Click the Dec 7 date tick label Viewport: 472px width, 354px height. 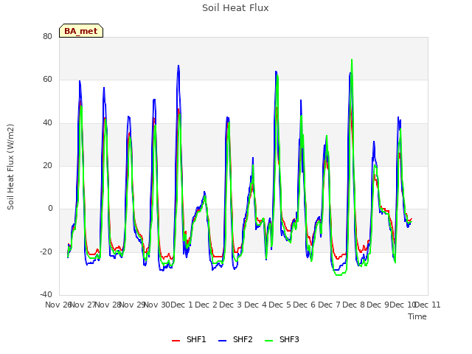(330, 305)
